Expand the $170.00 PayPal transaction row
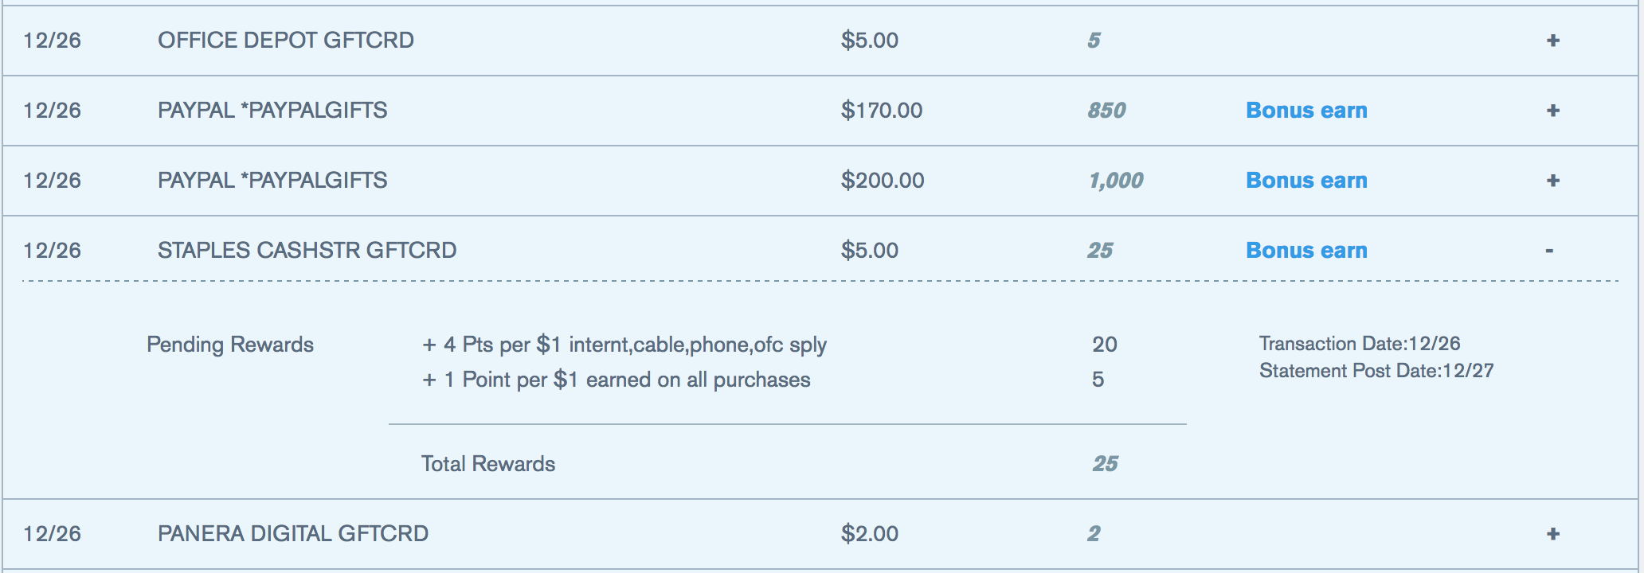Image resolution: width=1644 pixels, height=573 pixels. pyautogui.click(x=1552, y=111)
